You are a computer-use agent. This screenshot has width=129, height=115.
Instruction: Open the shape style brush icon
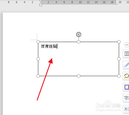[x=126, y=65]
